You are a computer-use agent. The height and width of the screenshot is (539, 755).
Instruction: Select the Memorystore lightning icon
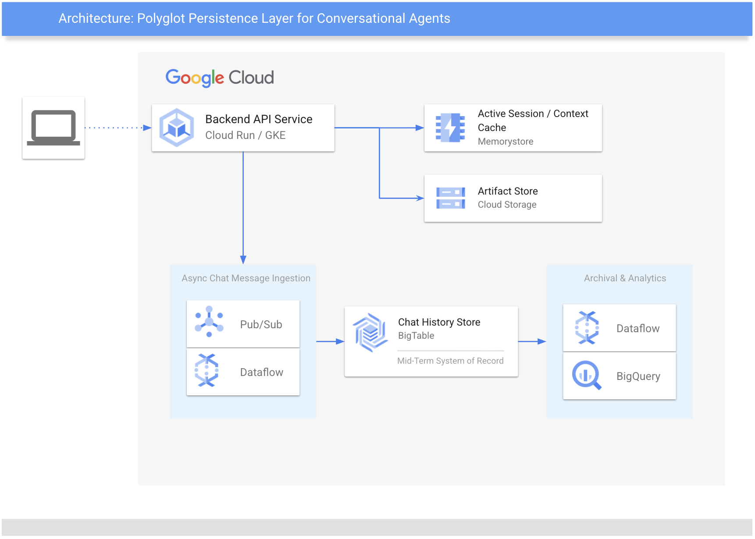point(450,128)
